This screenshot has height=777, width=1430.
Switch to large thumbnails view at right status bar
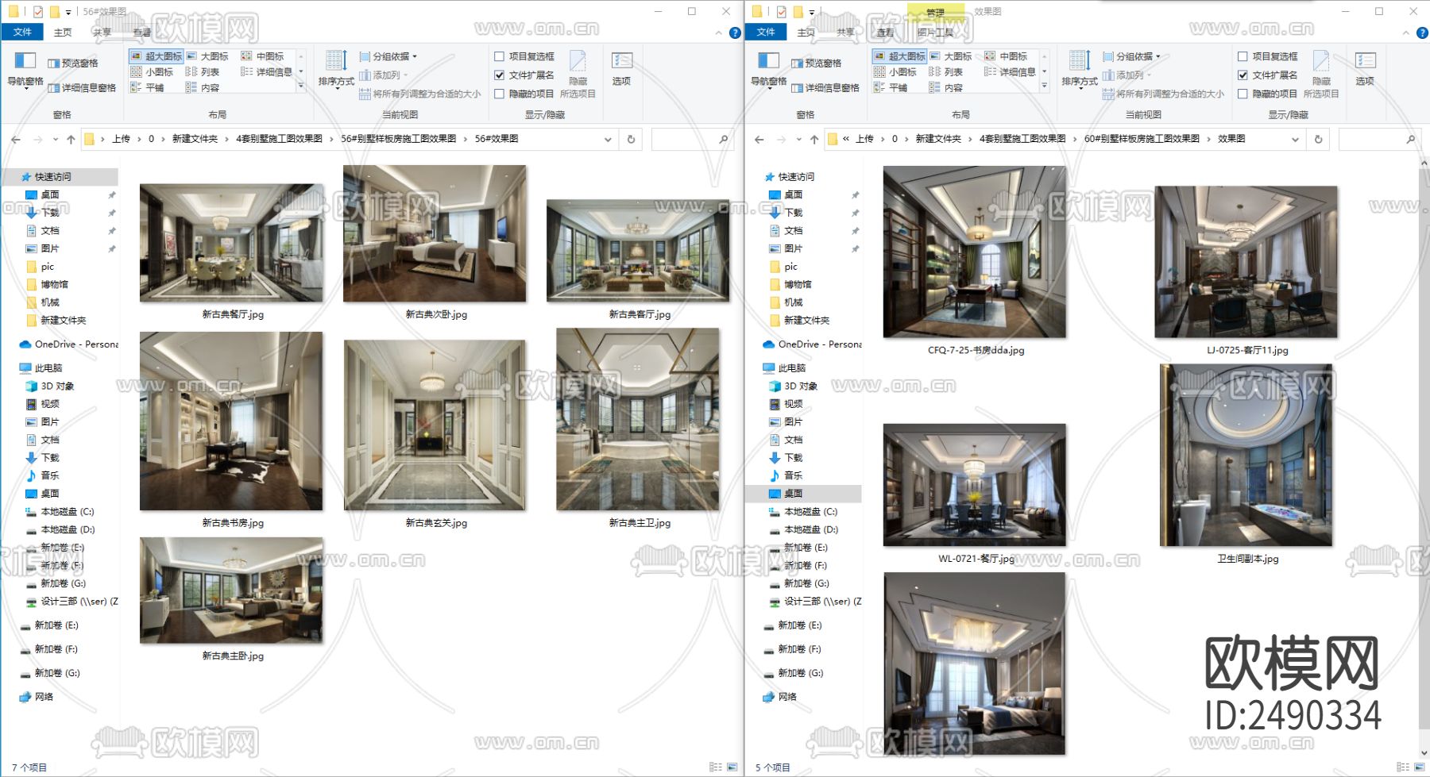(x=1419, y=767)
